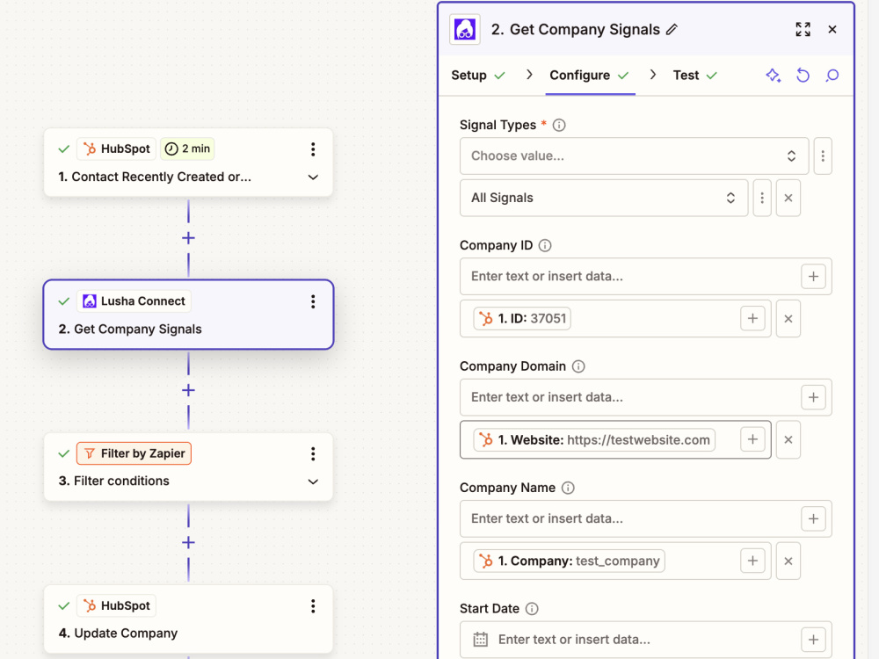This screenshot has height=659, width=879.
Task: Click the pencil icon to rename step
Action: pyautogui.click(x=672, y=29)
